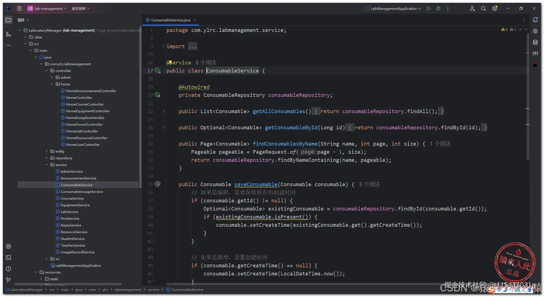Click labmanagement in the breadcrumb bar
This screenshot has width=544, height=297.
click(x=128, y=290)
